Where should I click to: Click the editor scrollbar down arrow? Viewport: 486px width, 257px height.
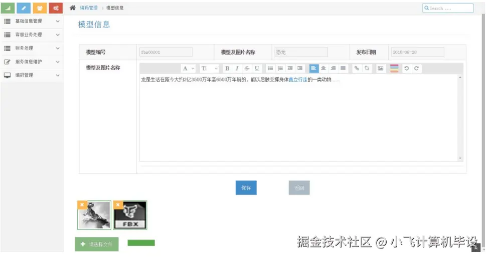460,158
